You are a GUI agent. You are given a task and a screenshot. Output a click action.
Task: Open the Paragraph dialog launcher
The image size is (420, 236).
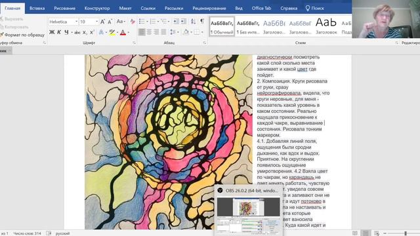coord(204,43)
